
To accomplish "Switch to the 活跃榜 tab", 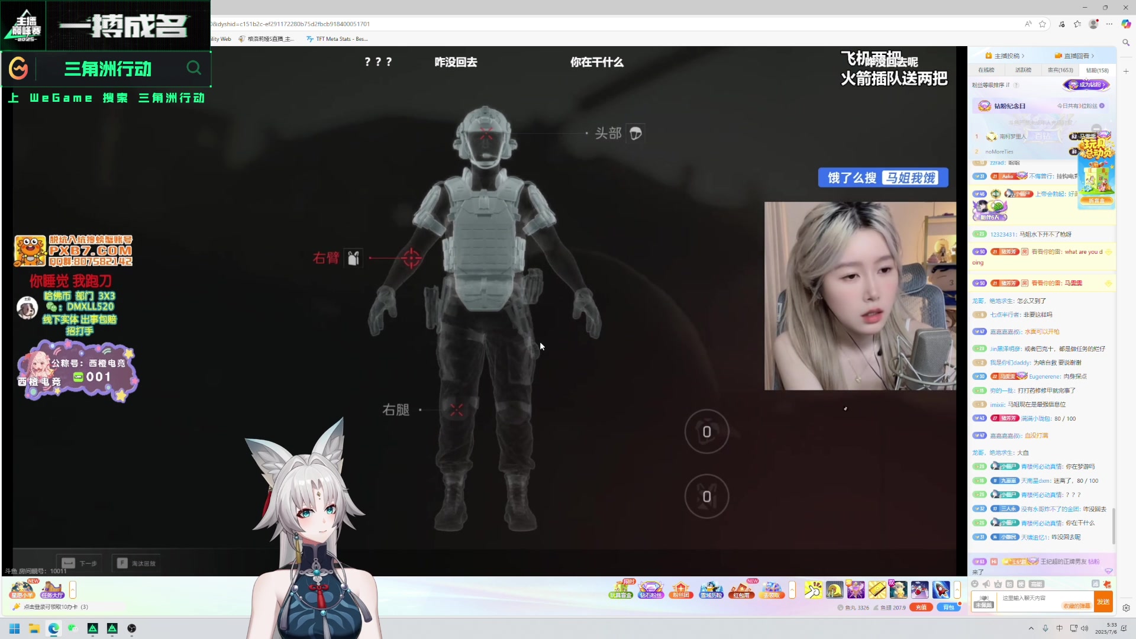I will click(1023, 70).
